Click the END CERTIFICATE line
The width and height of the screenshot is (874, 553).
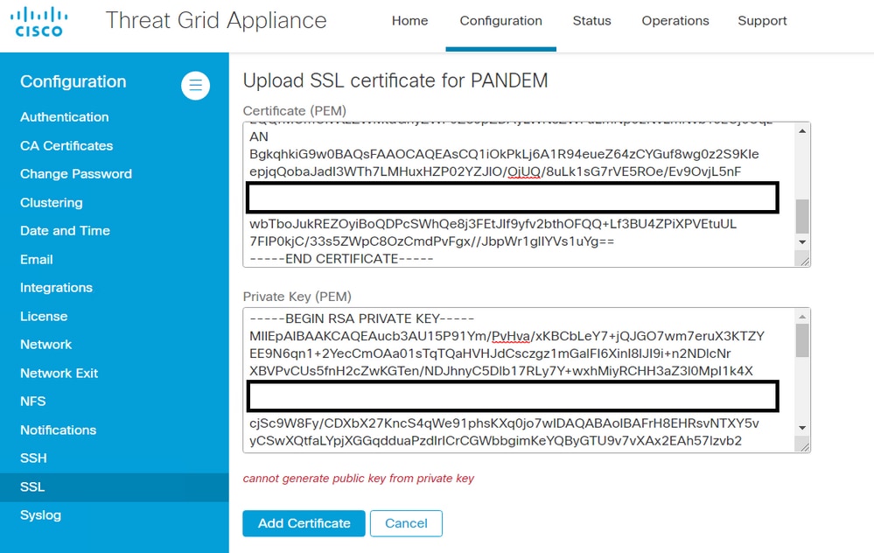coord(342,259)
